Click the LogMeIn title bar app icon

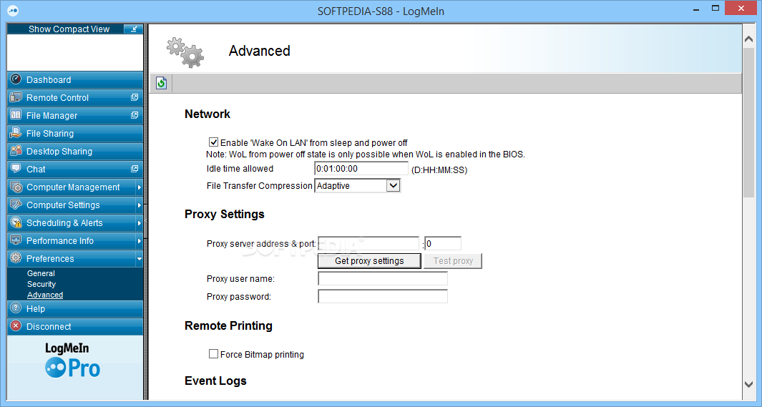(13, 10)
